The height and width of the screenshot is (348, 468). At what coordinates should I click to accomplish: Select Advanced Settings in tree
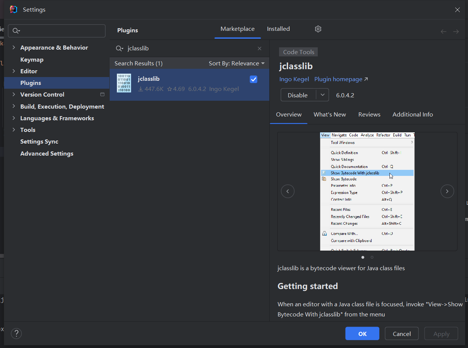[x=47, y=153]
